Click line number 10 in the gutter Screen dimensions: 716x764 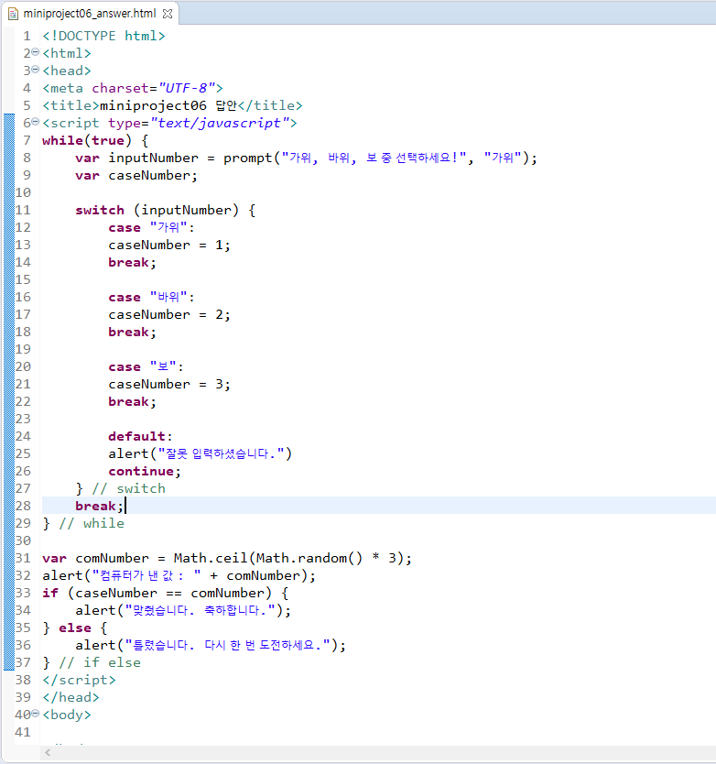23,193
